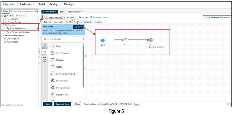Click the Search all steps field

(63, 39)
